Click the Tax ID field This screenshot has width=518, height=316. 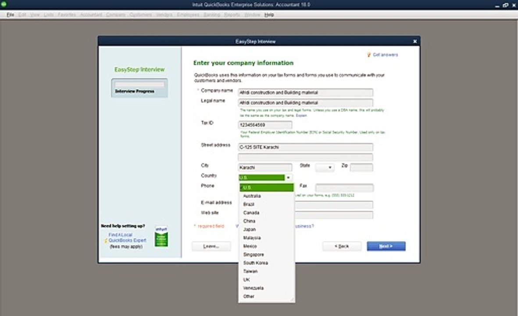(x=265, y=125)
